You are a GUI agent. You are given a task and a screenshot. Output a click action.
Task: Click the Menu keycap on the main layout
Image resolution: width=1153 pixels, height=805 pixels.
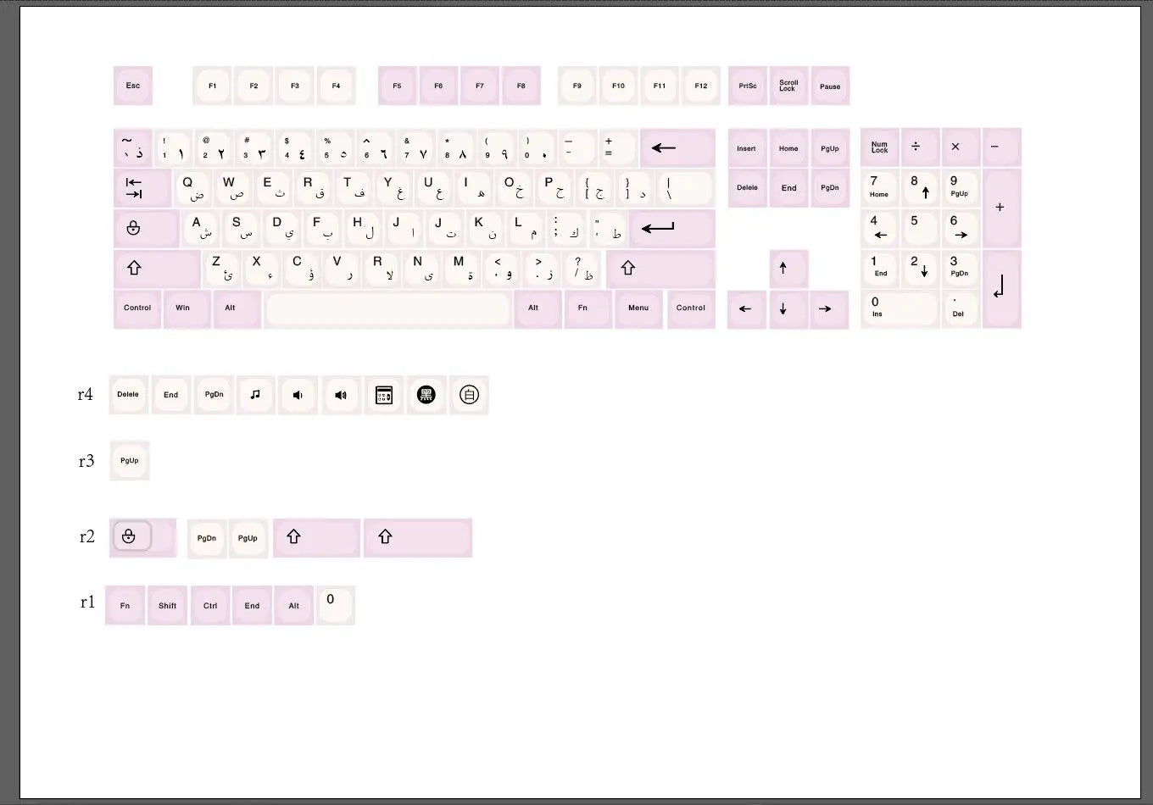pyautogui.click(x=638, y=308)
